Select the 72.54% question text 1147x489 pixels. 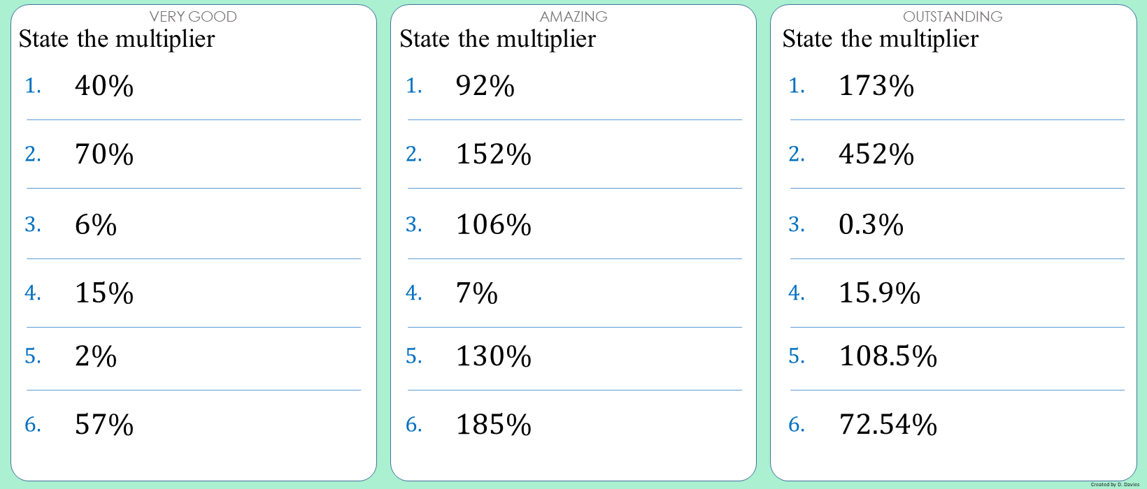tap(888, 425)
